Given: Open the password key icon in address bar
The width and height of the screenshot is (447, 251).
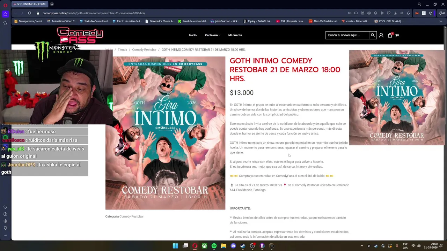Looking at the screenshot, I should point(349,13).
